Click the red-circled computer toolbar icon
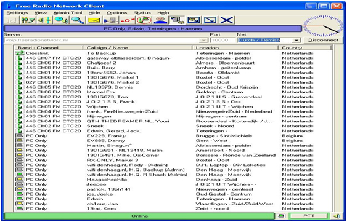This screenshot has width=347, height=222. point(144,20)
